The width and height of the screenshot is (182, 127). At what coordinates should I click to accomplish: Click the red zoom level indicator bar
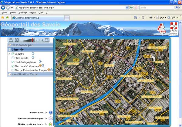coord(32,40)
